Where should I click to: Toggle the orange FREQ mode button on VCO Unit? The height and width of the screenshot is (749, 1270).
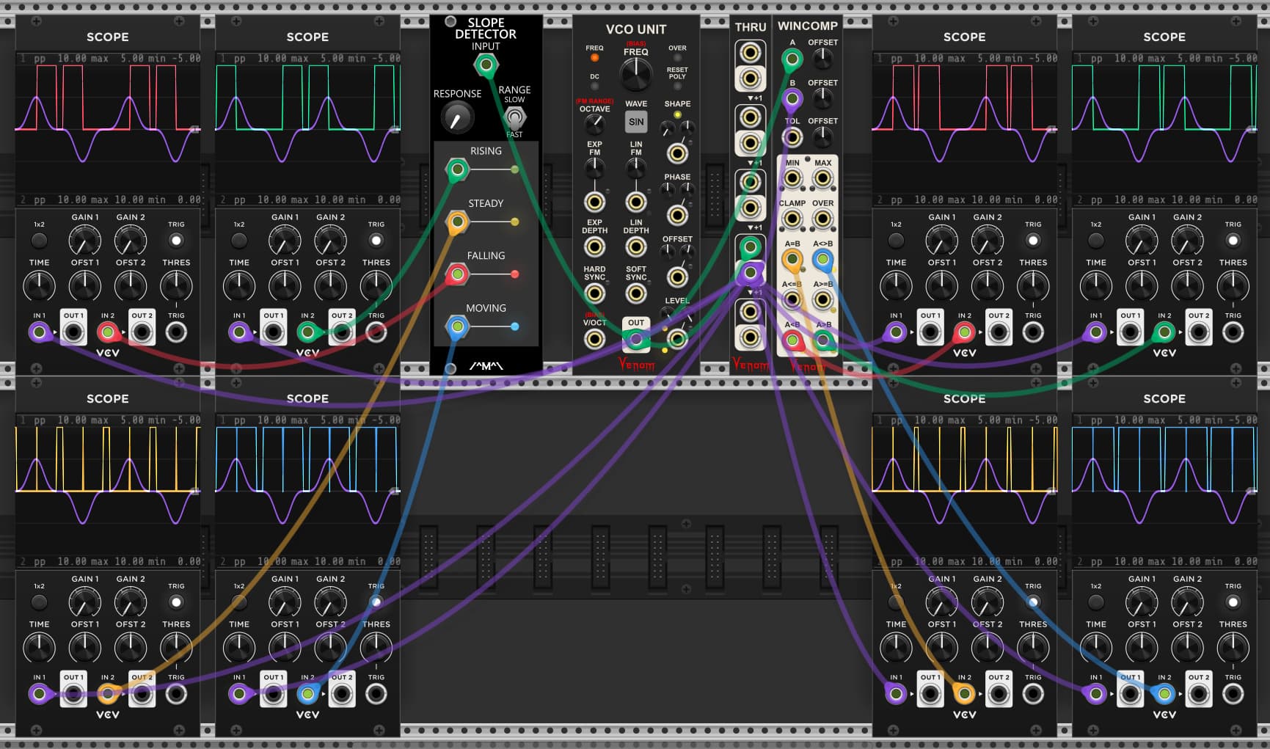coord(594,58)
